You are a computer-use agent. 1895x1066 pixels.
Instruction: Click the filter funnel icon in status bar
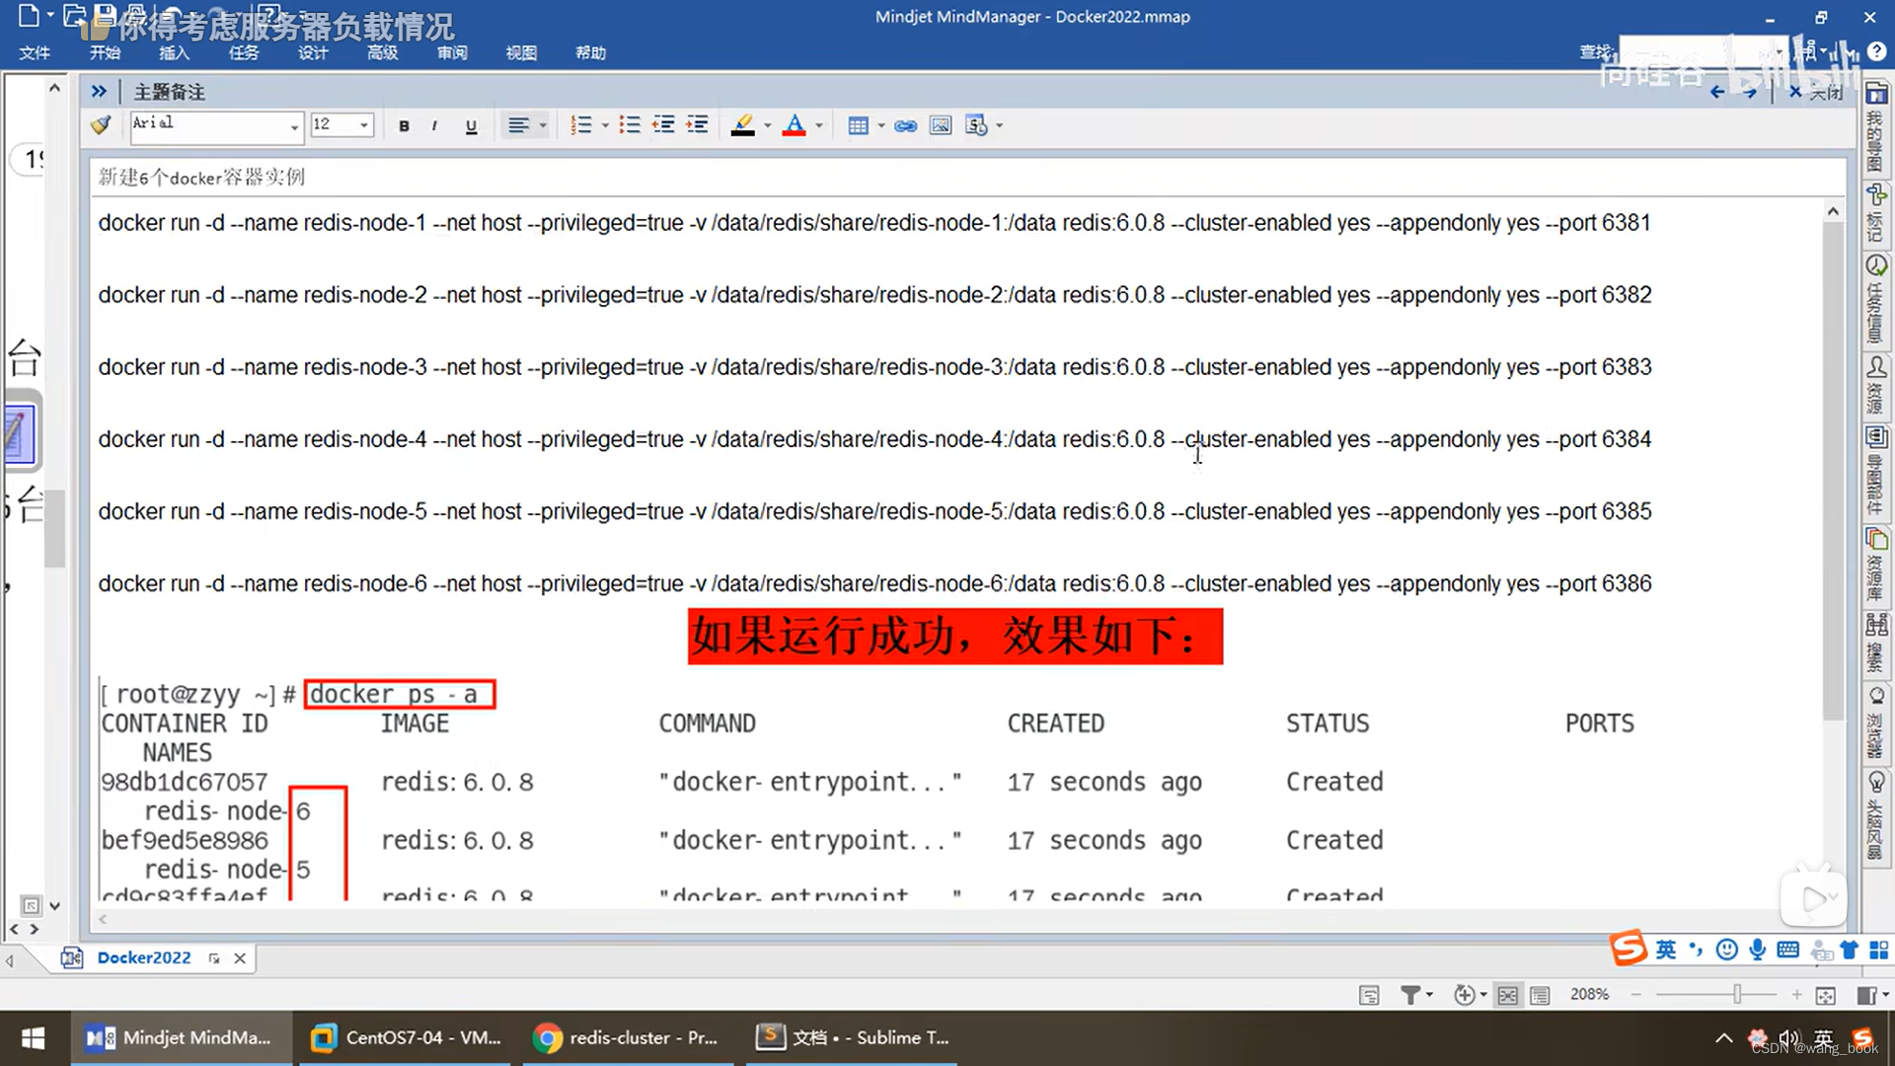pos(1410,995)
